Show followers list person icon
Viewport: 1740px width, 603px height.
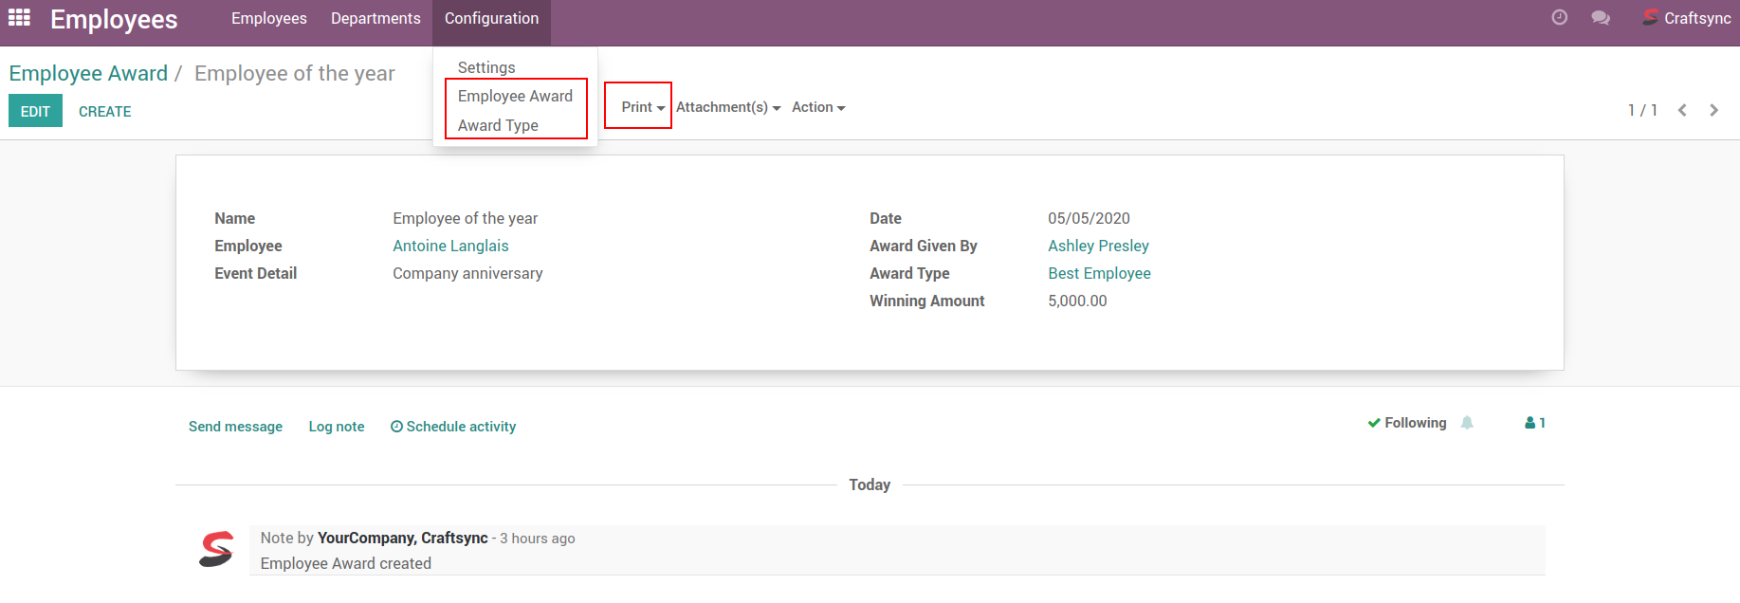1534,423
